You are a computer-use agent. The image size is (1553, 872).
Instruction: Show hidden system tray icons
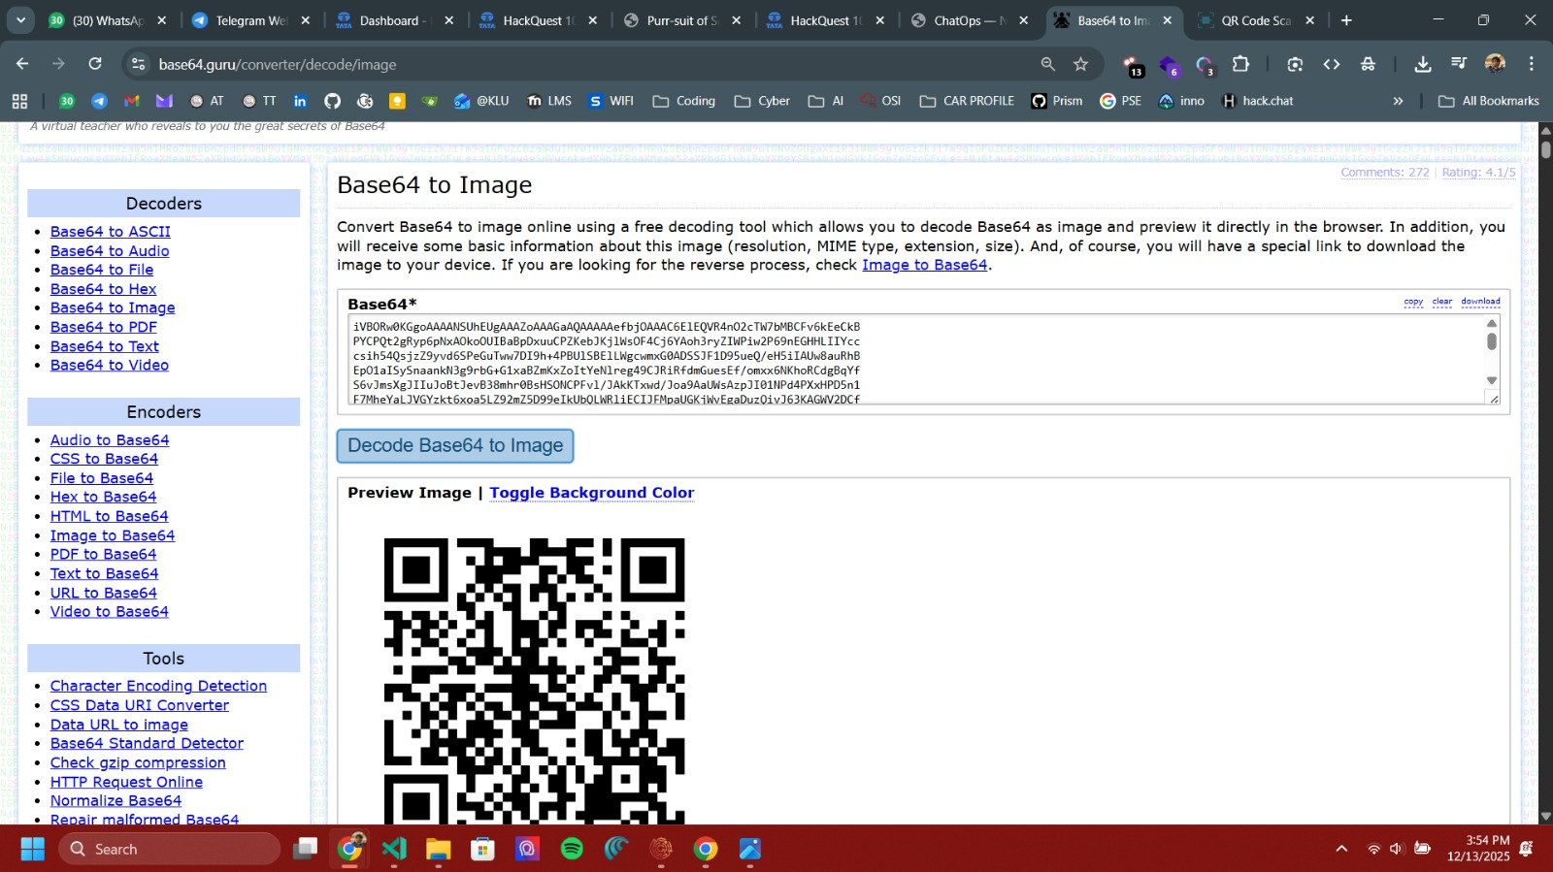click(1341, 849)
